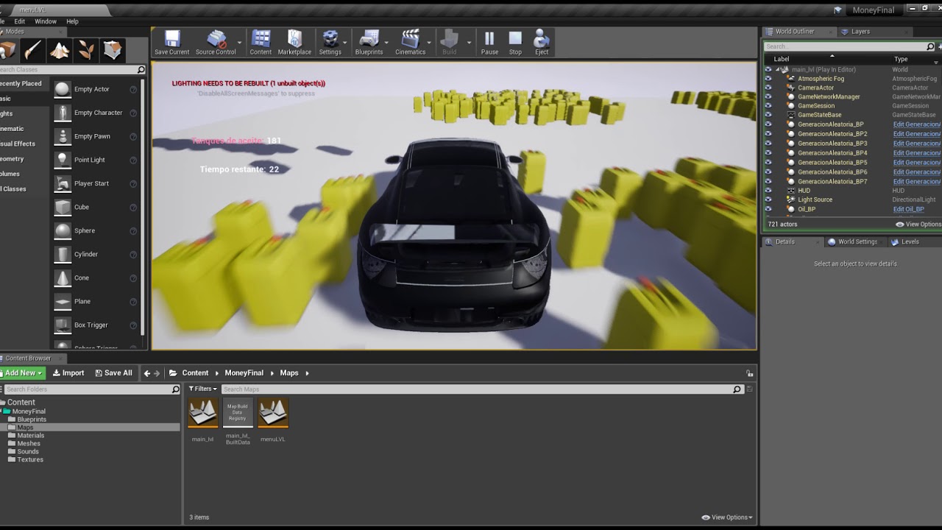
Task: Switch to the Layers tab
Action: pyautogui.click(x=860, y=32)
